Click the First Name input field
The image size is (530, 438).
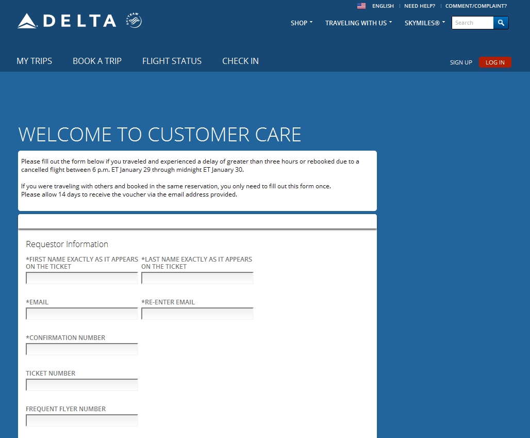coord(82,279)
